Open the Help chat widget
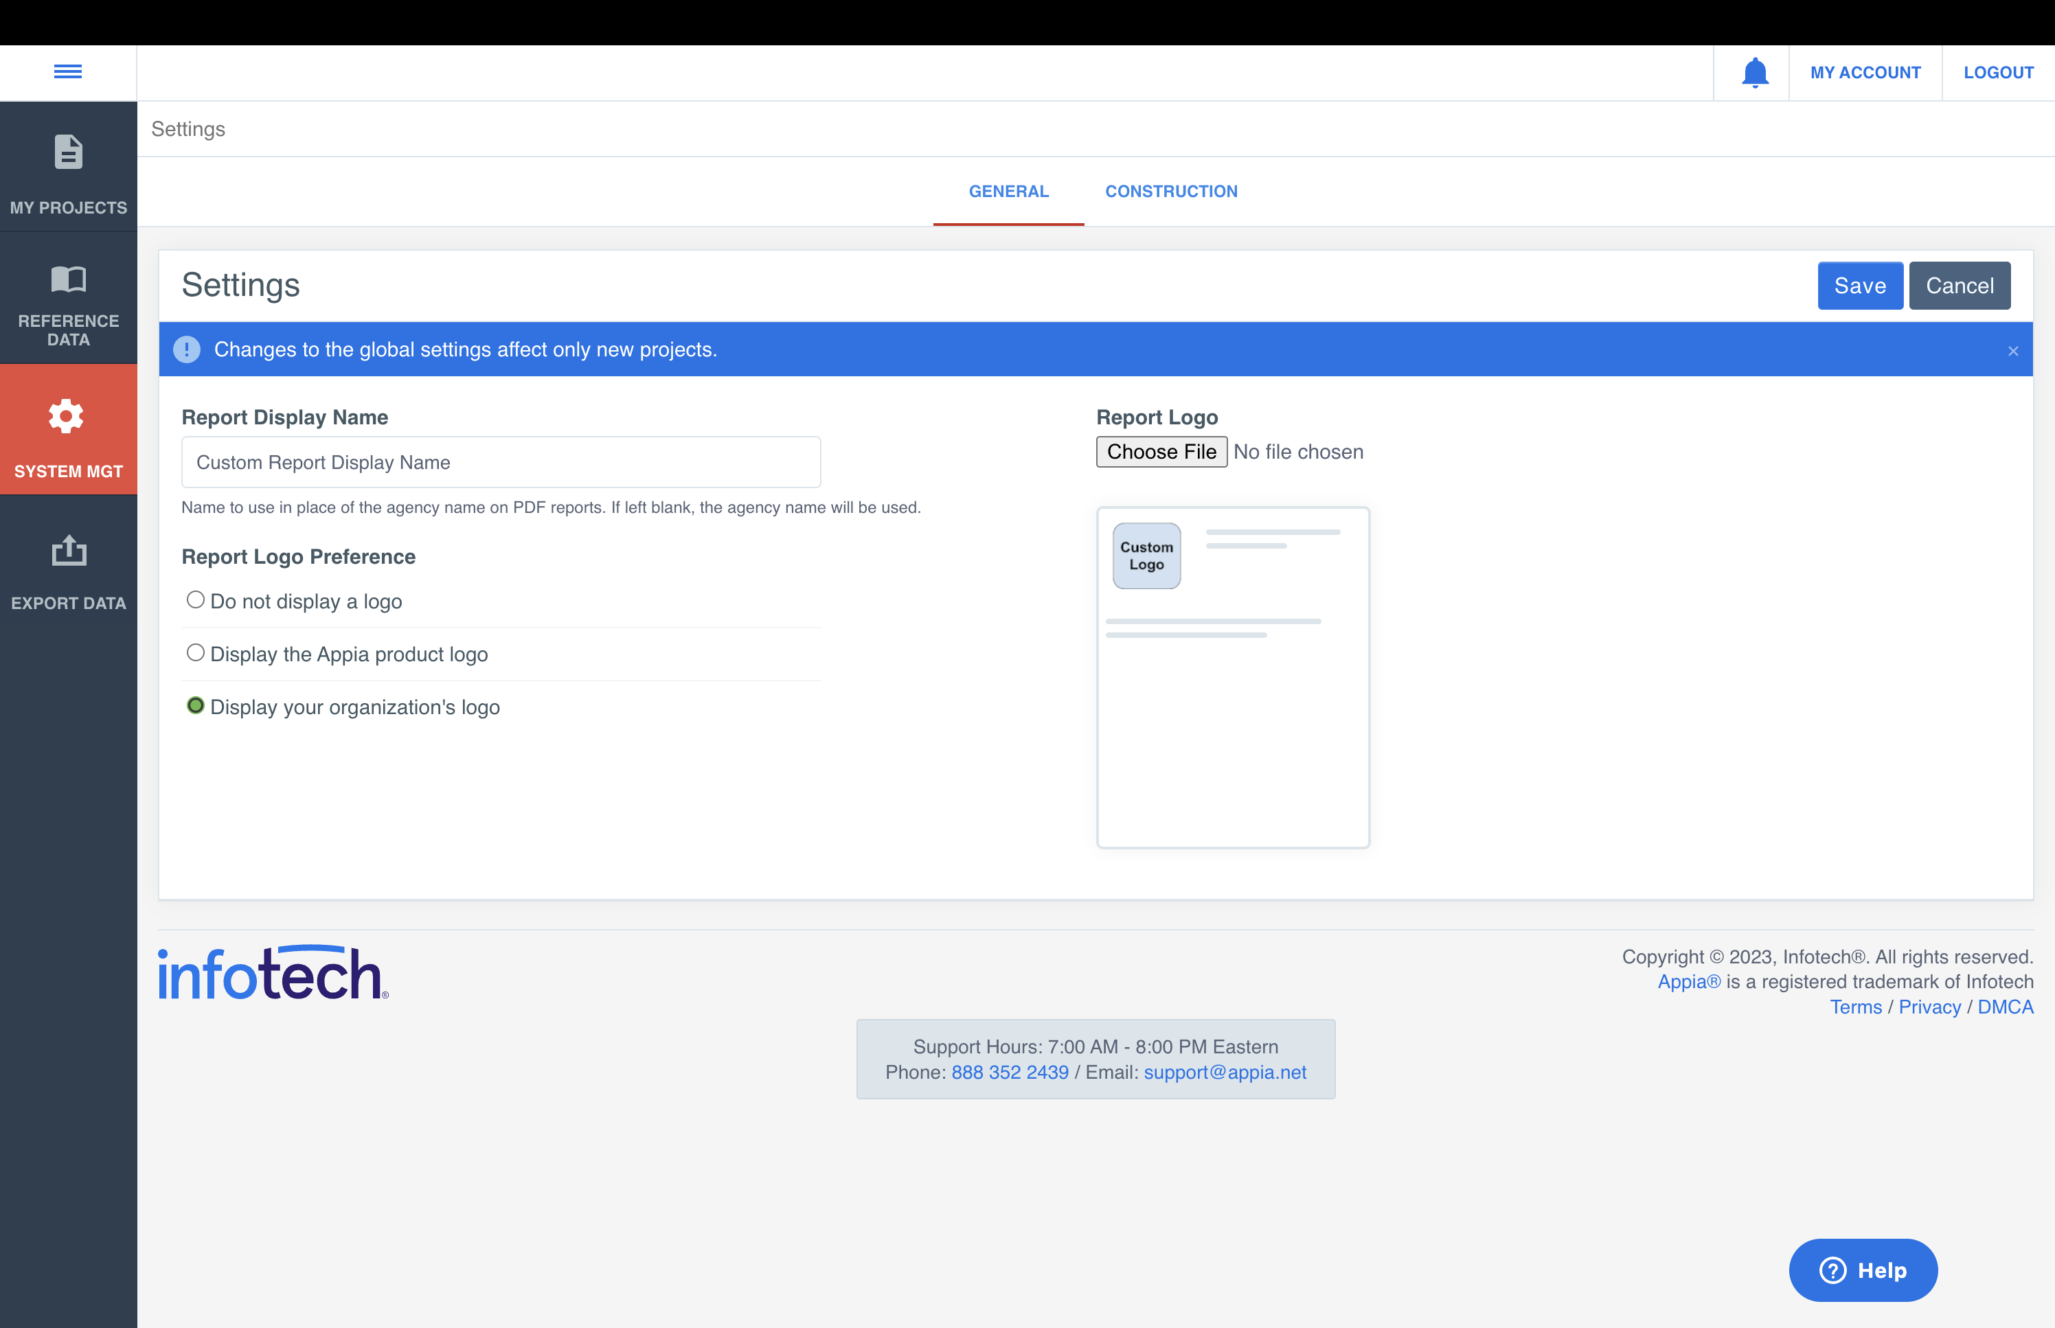Screen dimensions: 2055x1328 click(1863, 1270)
